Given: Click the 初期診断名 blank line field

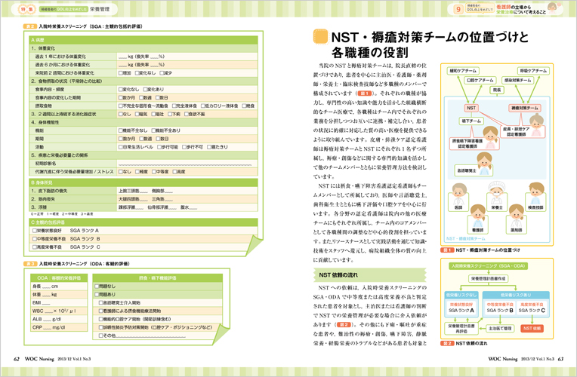Looking at the screenshot, I should pos(185,164).
